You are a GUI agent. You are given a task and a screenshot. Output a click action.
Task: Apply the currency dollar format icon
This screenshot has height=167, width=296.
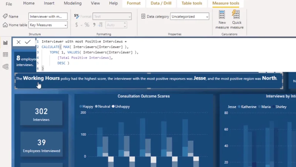pos(77,25)
